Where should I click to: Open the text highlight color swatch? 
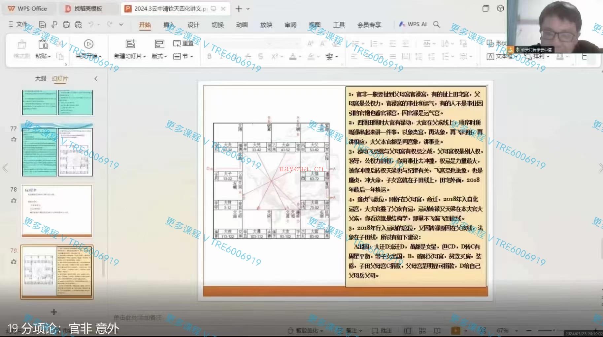pos(311,57)
